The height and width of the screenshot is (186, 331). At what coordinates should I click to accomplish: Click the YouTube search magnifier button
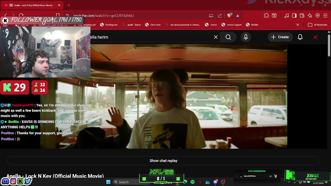coord(228,37)
